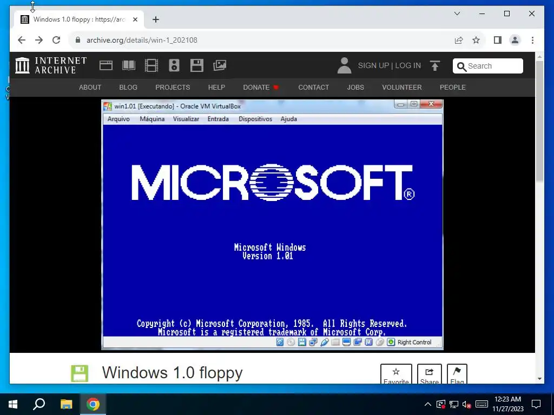This screenshot has width=554, height=415.
Task: Click the share page icon in address bar
Action: pos(459,40)
